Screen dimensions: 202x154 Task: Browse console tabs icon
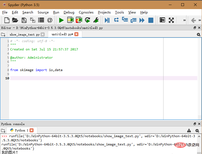[3, 131]
